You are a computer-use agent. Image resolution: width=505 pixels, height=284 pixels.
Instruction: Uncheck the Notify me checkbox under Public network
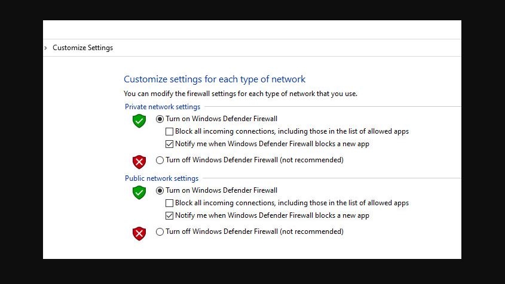coord(170,215)
